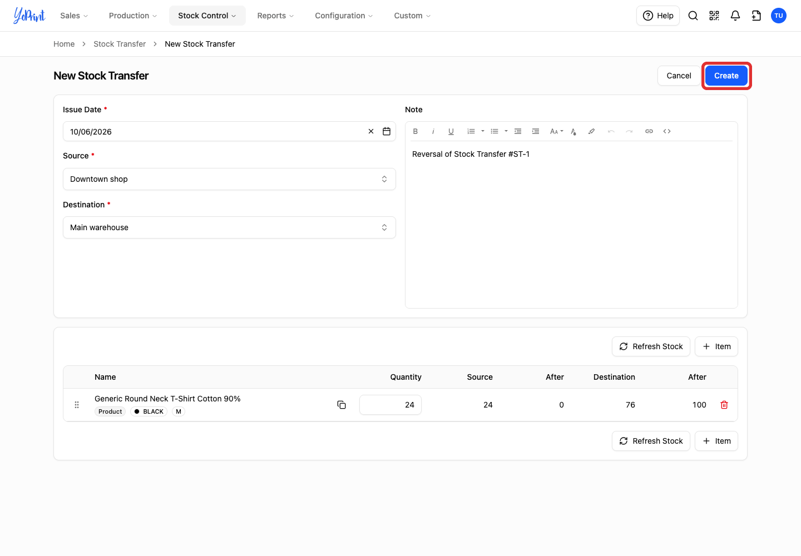Click the Help button

pos(658,16)
